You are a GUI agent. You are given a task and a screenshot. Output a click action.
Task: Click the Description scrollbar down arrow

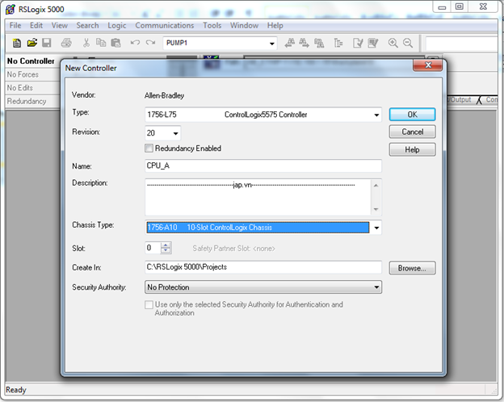[376, 210]
